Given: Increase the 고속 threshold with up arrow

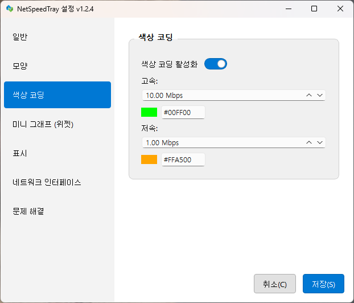Looking at the screenshot, I should click(x=309, y=95).
